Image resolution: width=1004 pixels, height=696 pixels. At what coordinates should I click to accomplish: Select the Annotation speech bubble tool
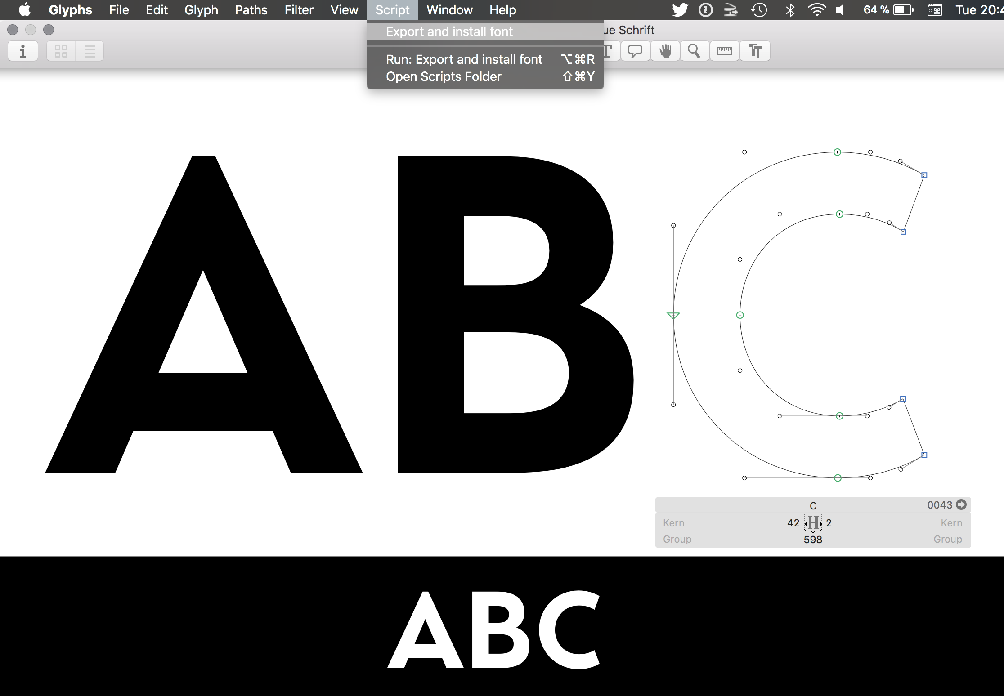click(x=635, y=51)
